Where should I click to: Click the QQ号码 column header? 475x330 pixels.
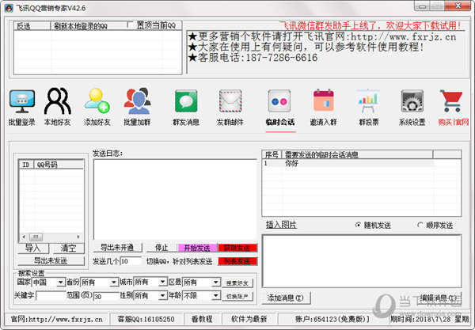coord(59,165)
